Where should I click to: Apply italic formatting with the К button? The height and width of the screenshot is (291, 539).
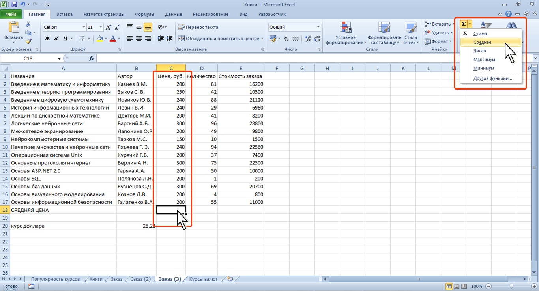[56, 39]
